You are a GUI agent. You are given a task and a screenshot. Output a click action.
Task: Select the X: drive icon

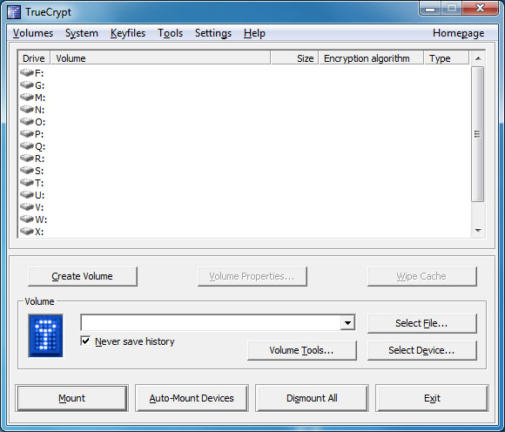[27, 232]
